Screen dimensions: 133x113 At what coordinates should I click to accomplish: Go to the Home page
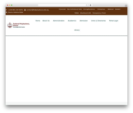38,21
